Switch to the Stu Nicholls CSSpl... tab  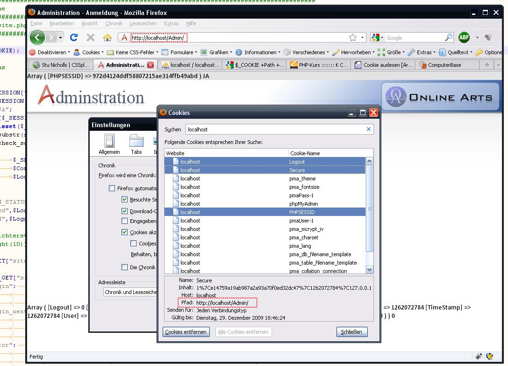[x=61, y=65]
